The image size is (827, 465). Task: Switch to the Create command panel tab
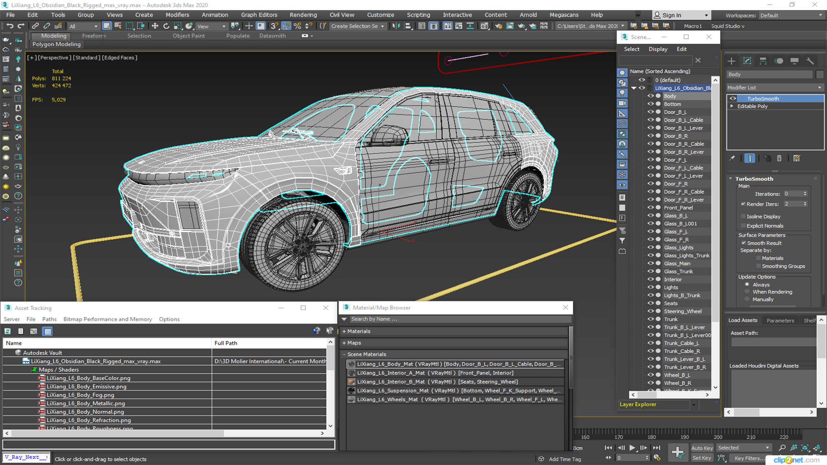(731, 61)
